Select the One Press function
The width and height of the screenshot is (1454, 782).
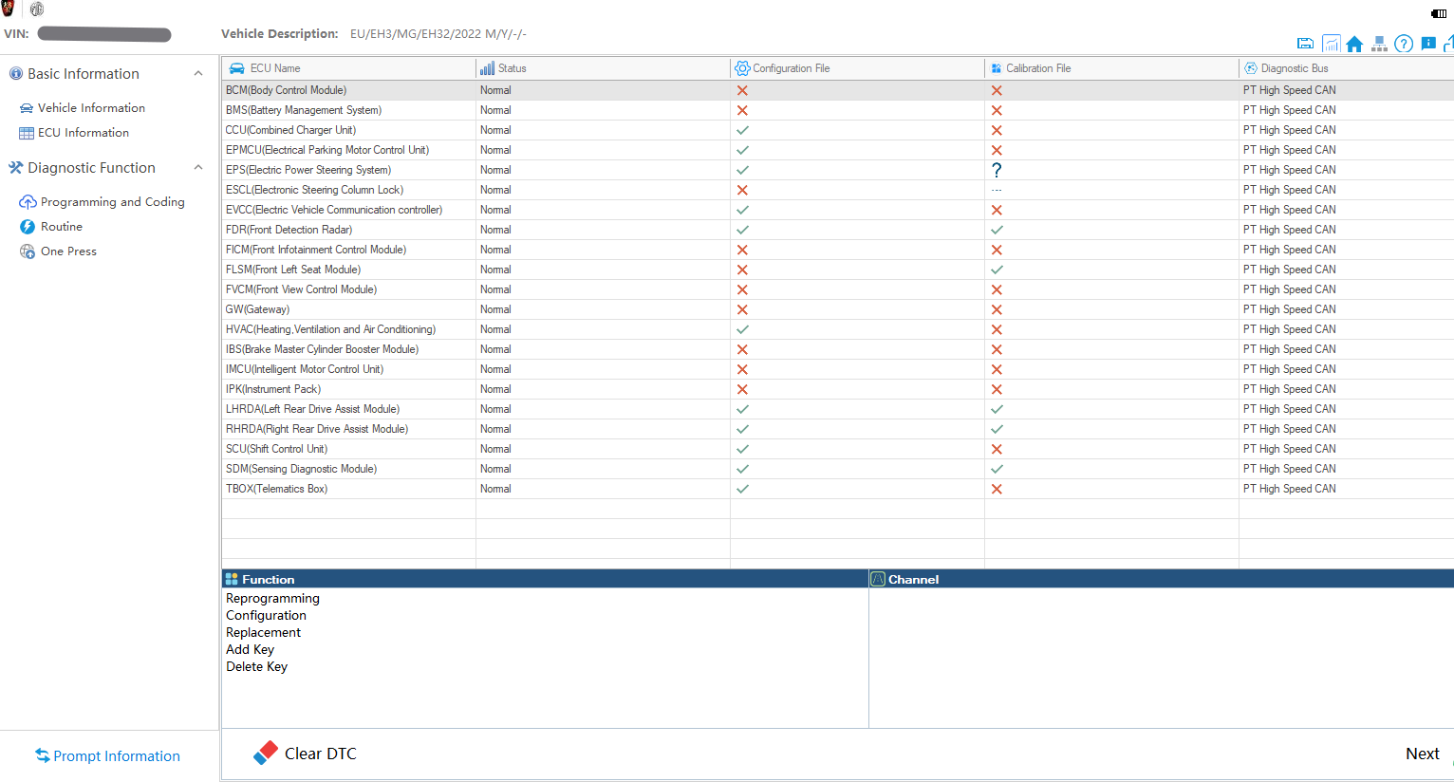coord(68,251)
